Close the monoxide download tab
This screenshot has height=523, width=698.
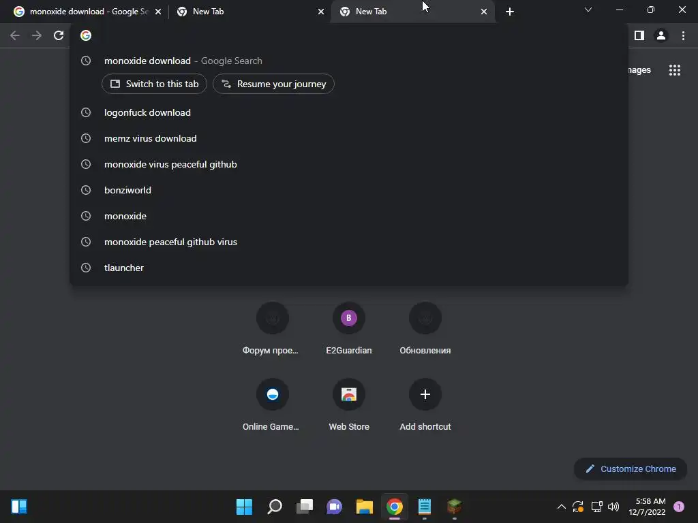point(158,12)
